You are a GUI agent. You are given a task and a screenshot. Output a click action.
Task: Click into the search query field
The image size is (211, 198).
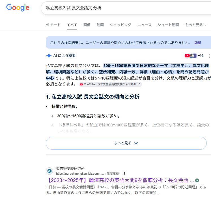pos(126,8)
